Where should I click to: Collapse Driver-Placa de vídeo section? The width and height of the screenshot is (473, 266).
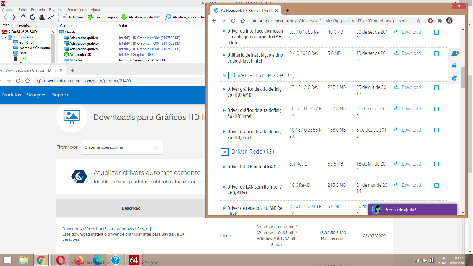(225, 75)
